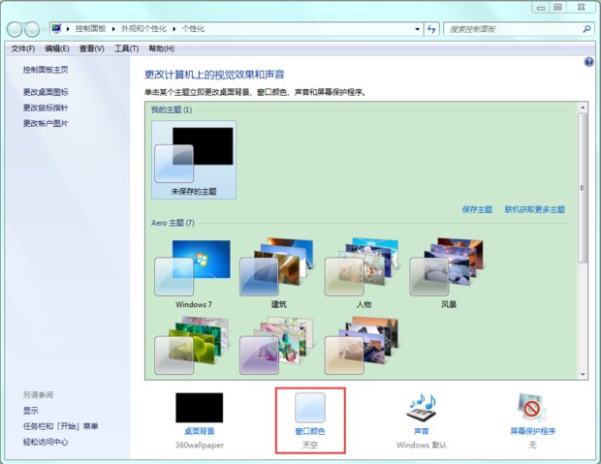Image resolution: width=601 pixels, height=464 pixels.
Task: Click 外观和个性化 breadcrumb in address bar
Action: 143,29
